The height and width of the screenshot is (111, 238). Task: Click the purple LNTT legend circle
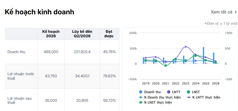169,92
